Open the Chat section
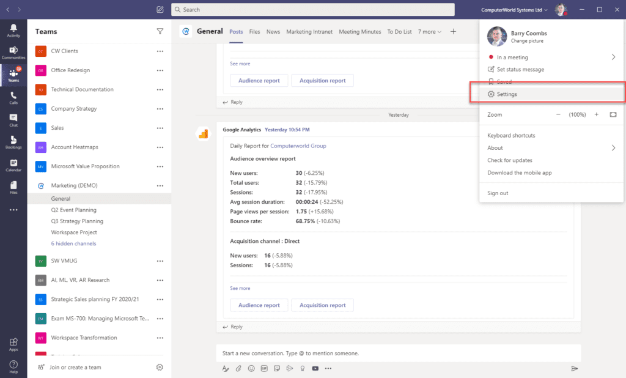Viewport: 626px width, 378px height. tap(13, 120)
